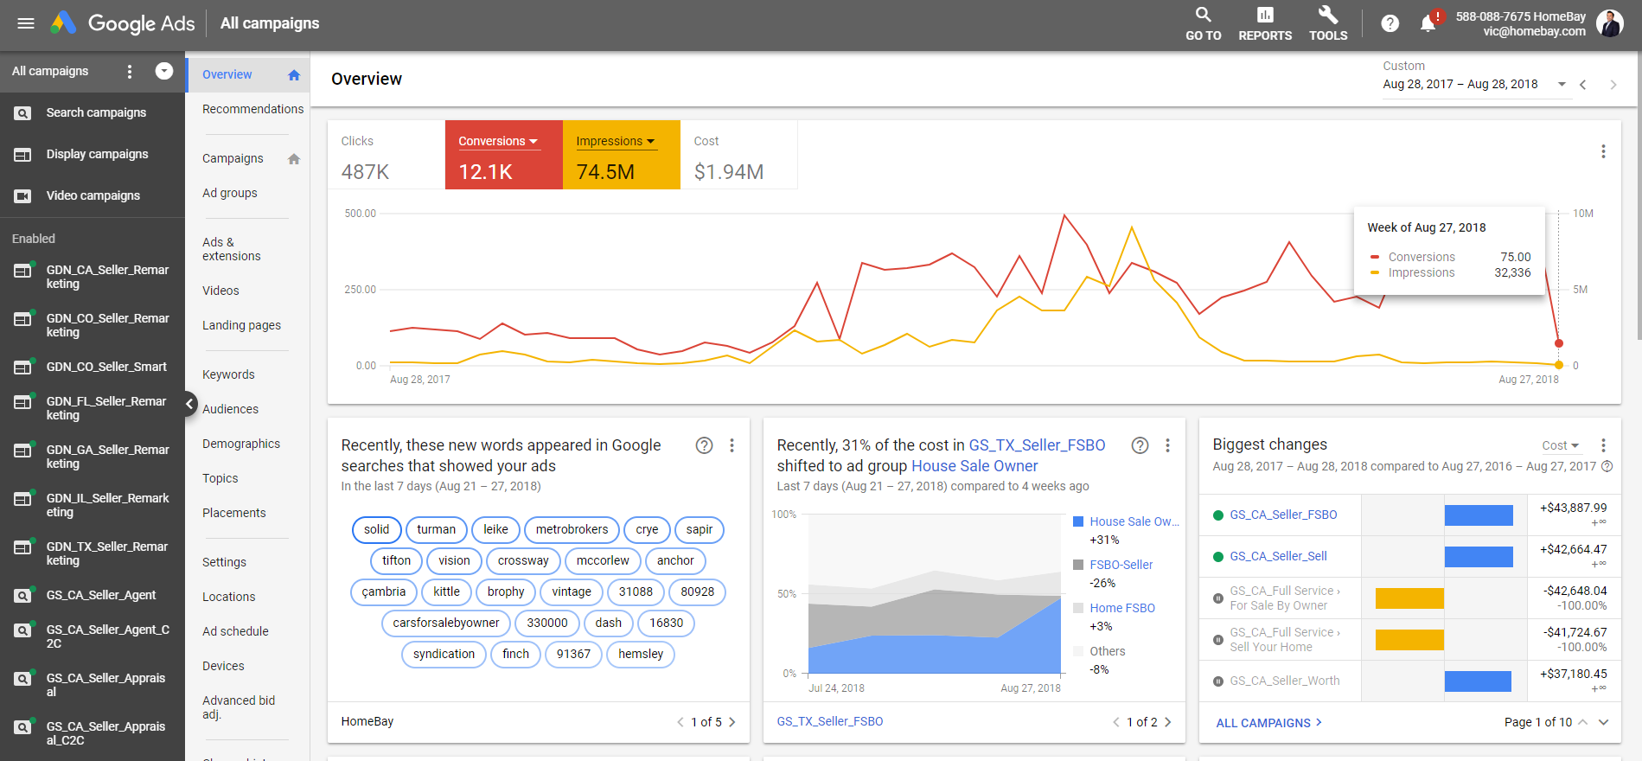Open the GS_CA_Seller_FSBO campaign link

point(1283,515)
